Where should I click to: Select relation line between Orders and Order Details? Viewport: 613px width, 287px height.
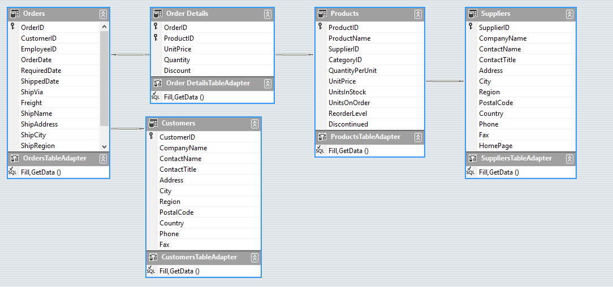click(x=130, y=55)
